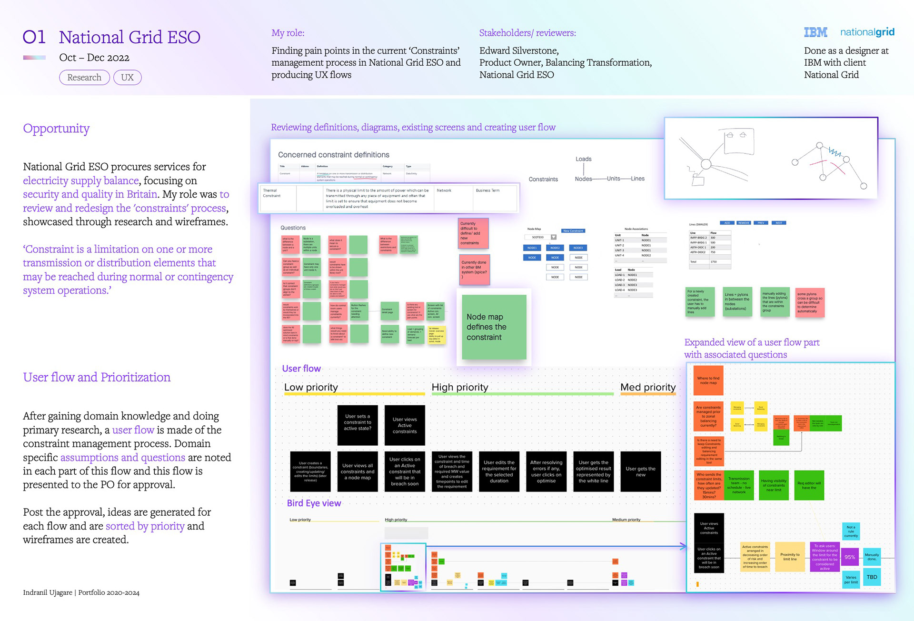Open the highlighted Bird Eye view flow thumbnail
The width and height of the screenshot is (914, 621).
pyautogui.click(x=403, y=567)
